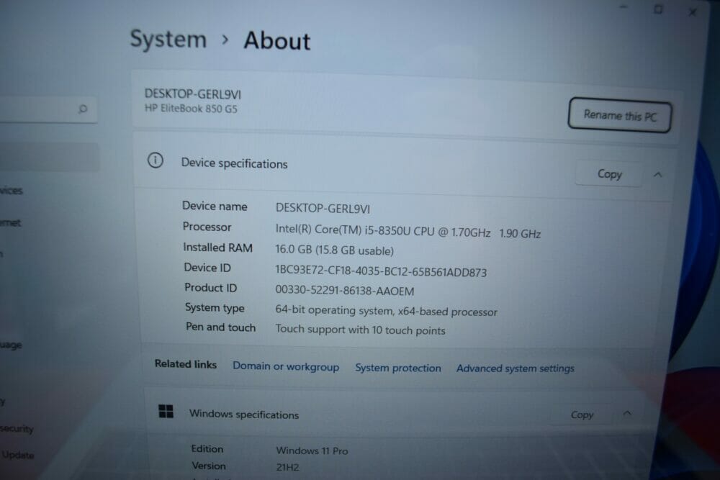Click the Installed RAM label
The height and width of the screenshot is (480, 720).
217,248
